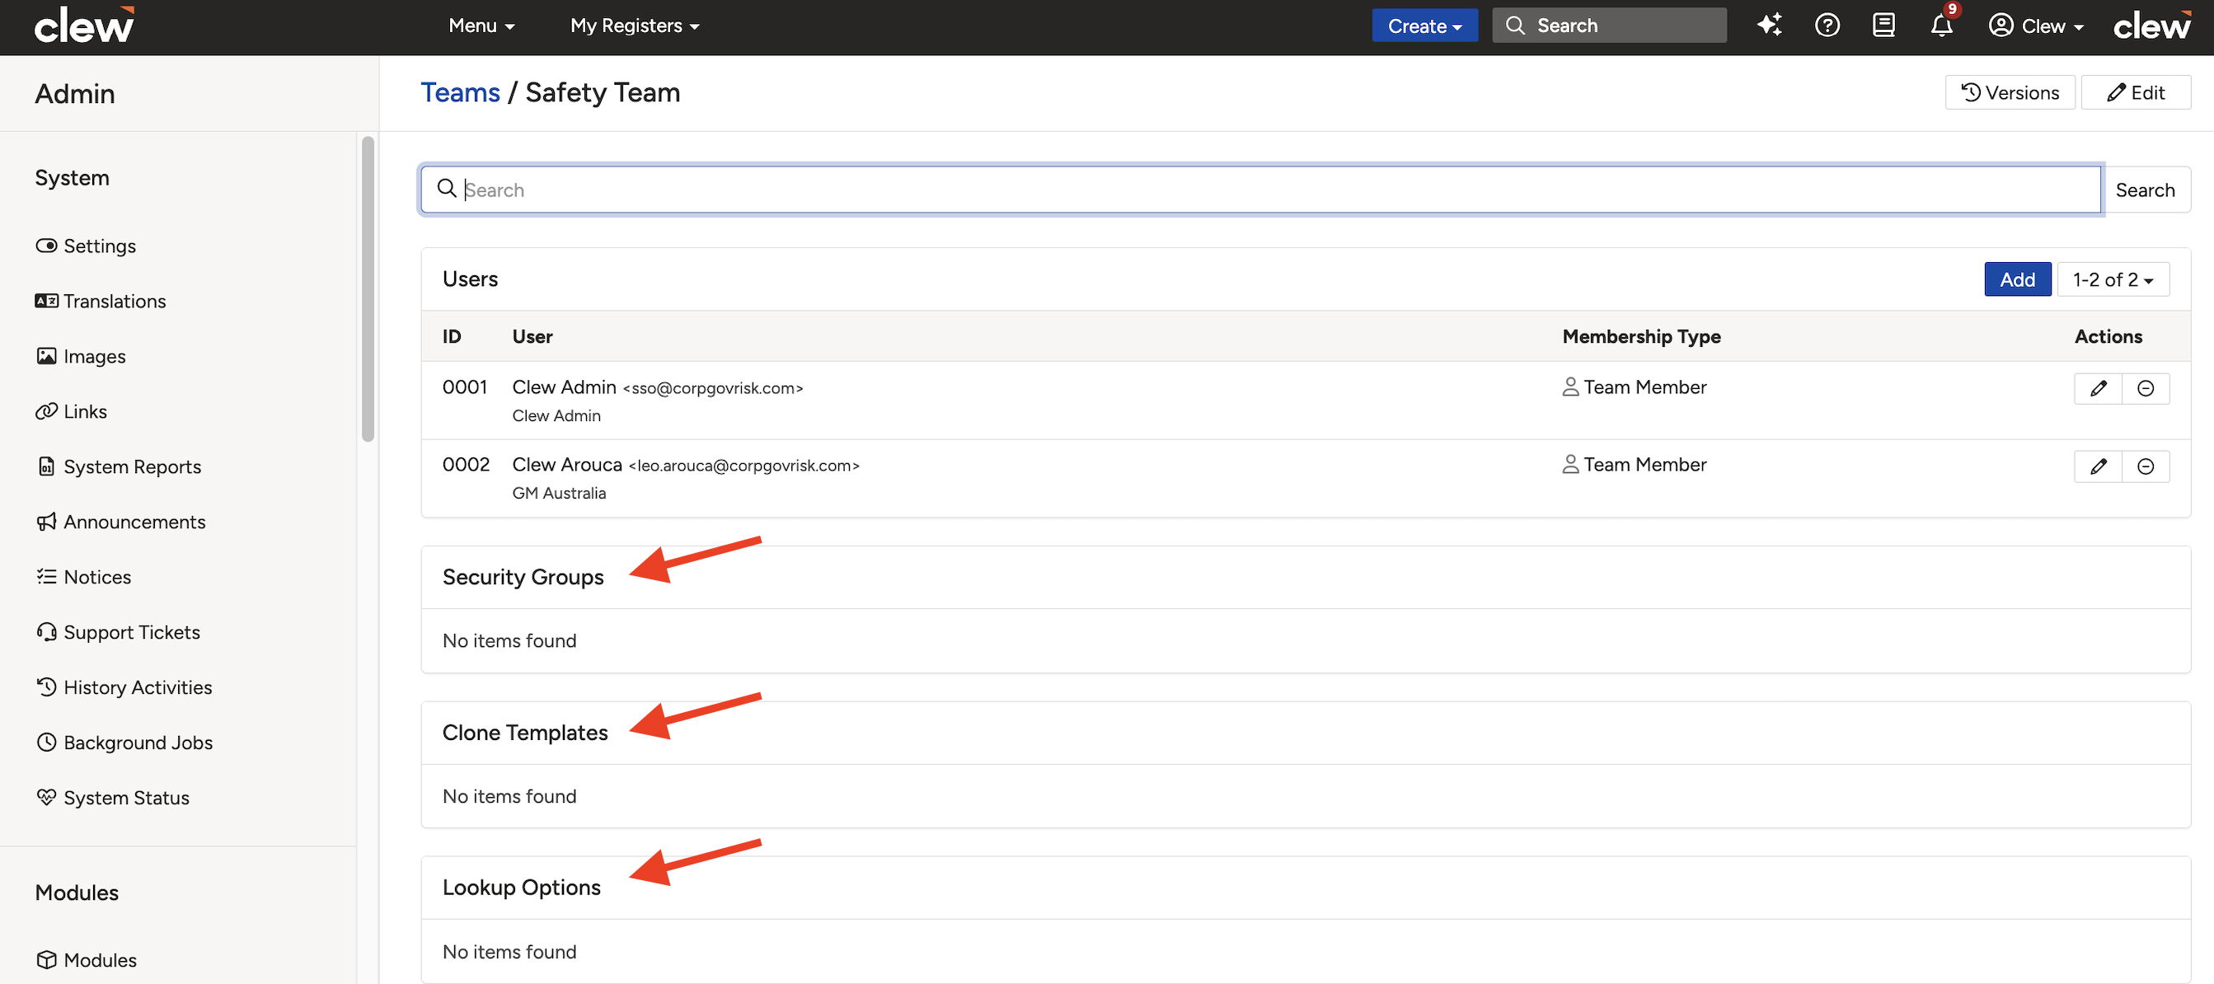Open Settings in the System sidebar
Screen dimensions: 2214x984
(86, 246)
